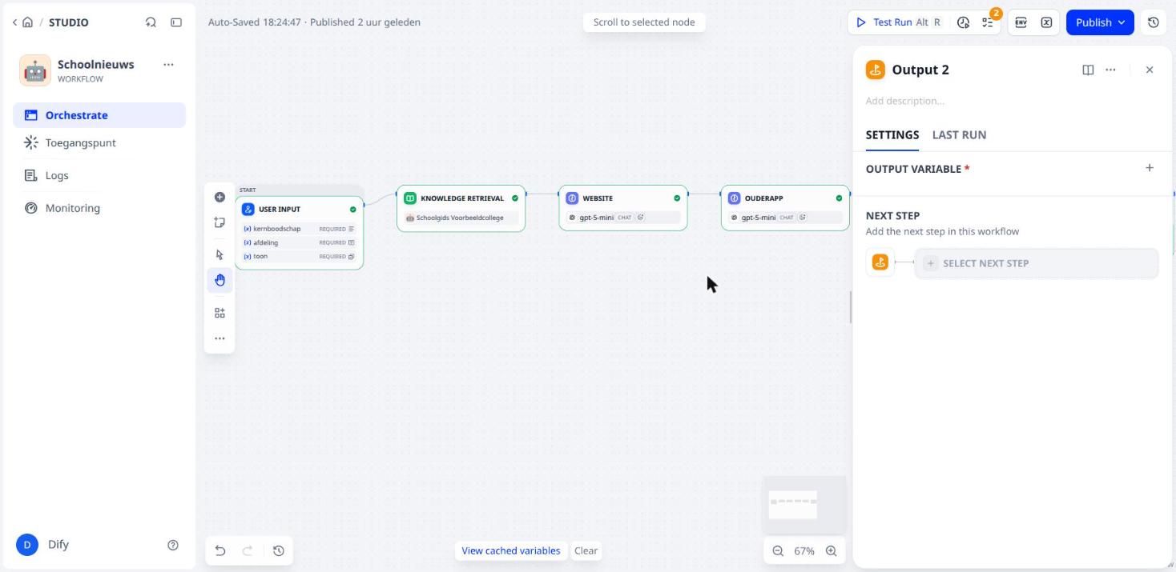Open the Logs section
This screenshot has width=1176, height=572.
[99, 175]
